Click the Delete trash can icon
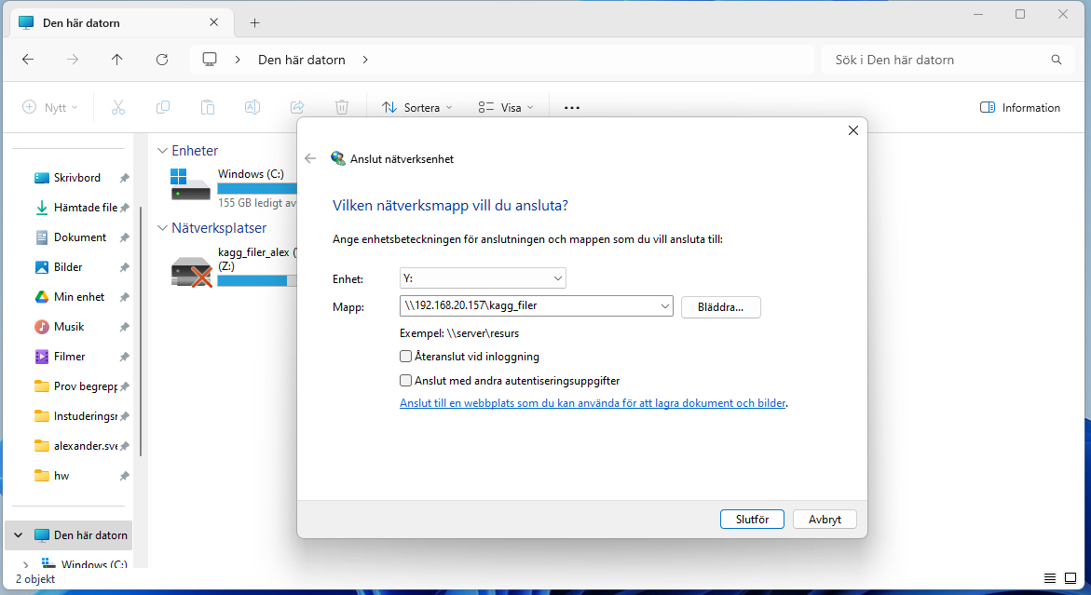The width and height of the screenshot is (1091, 595). click(342, 108)
